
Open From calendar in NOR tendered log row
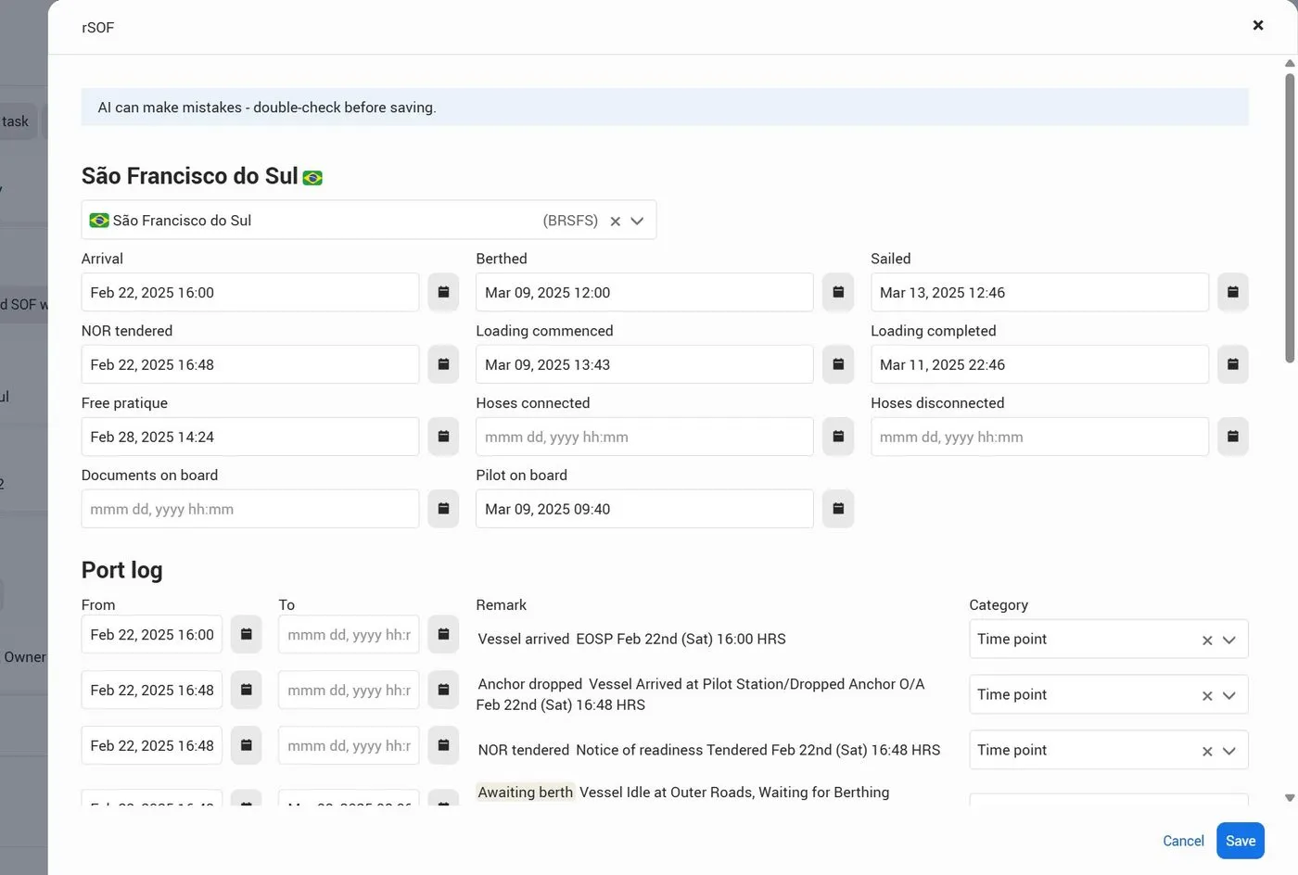tap(246, 746)
